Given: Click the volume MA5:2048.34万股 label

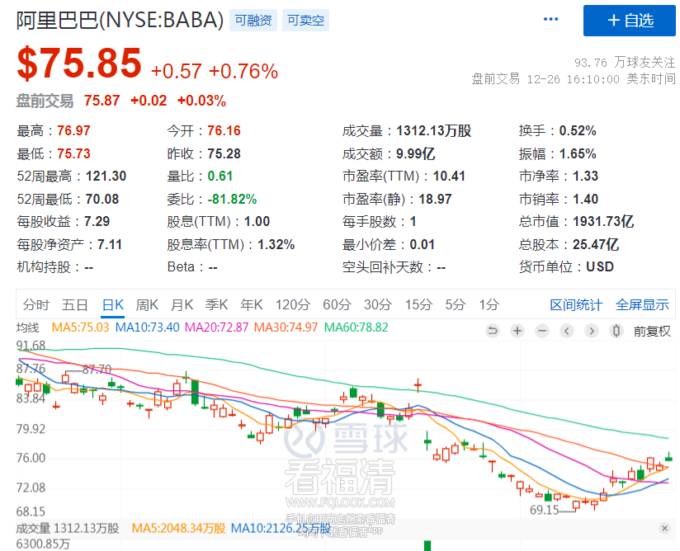Looking at the screenshot, I should click(179, 529).
